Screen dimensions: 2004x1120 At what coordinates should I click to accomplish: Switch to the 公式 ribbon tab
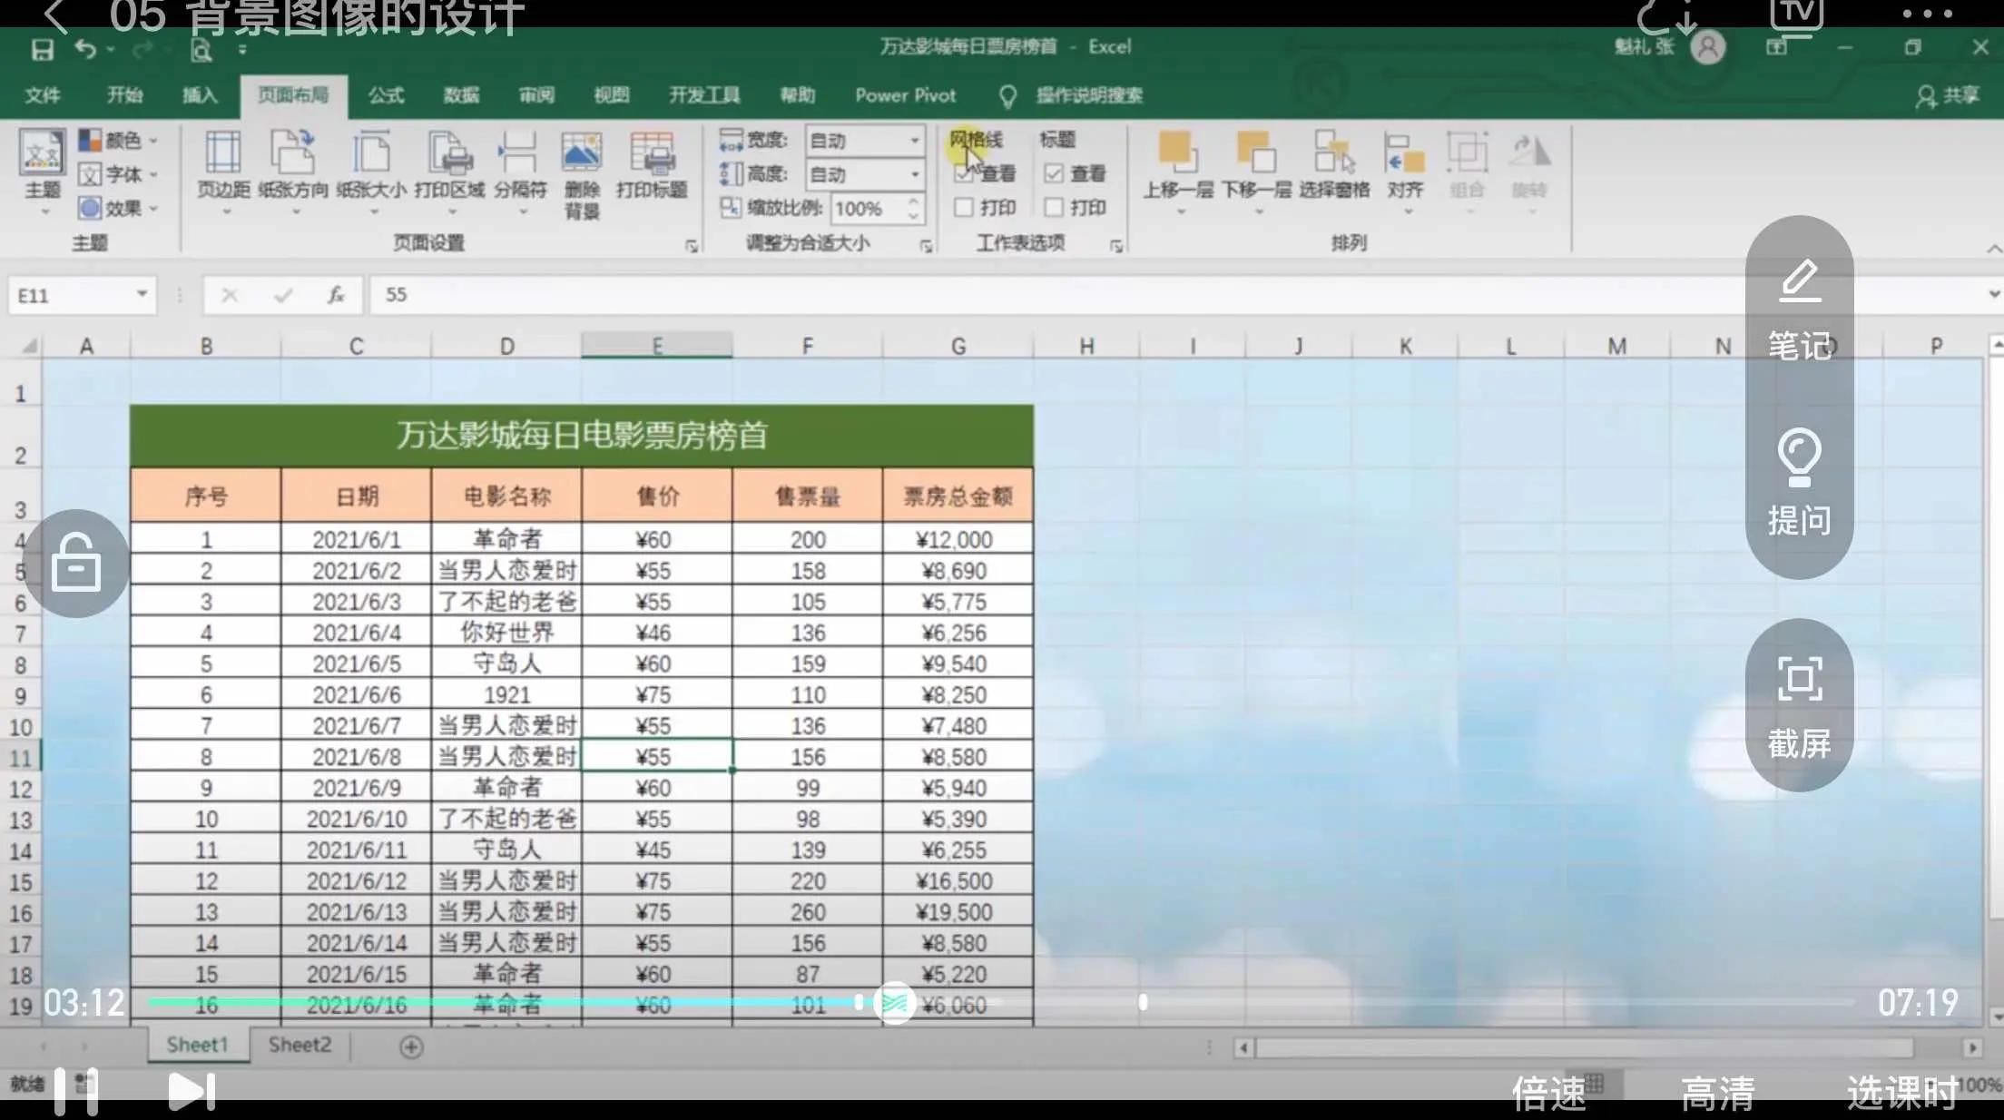386,95
